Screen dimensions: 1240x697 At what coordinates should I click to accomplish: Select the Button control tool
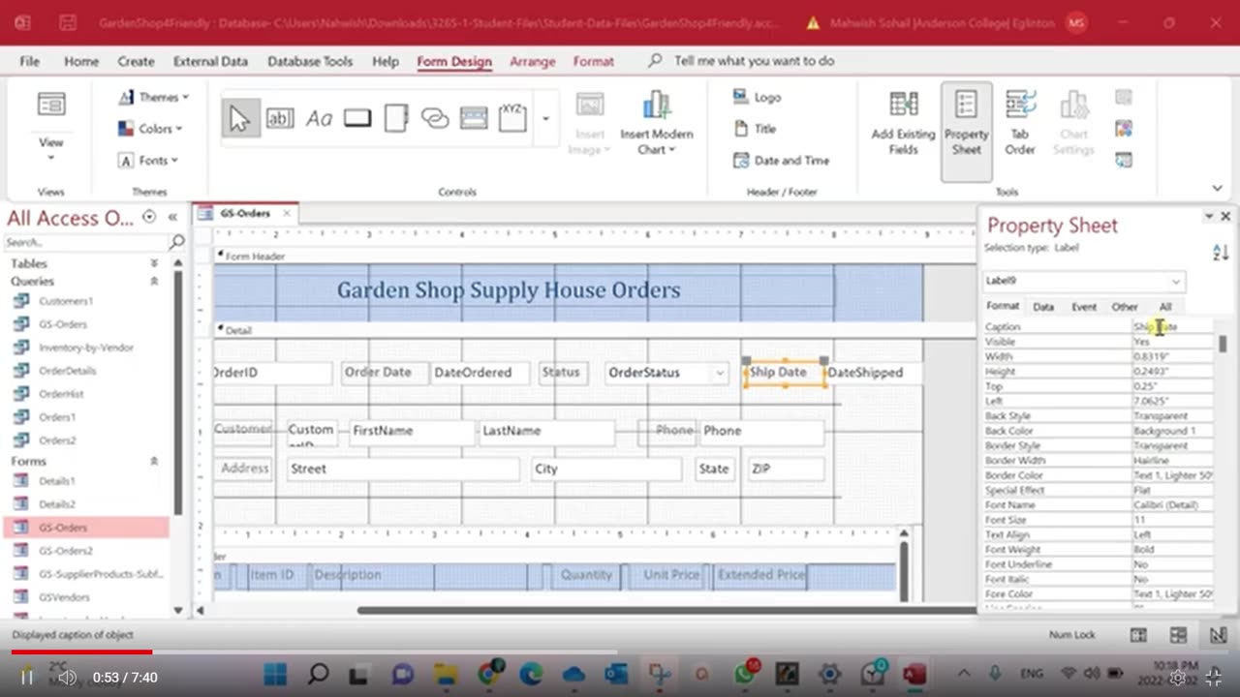[x=357, y=118]
